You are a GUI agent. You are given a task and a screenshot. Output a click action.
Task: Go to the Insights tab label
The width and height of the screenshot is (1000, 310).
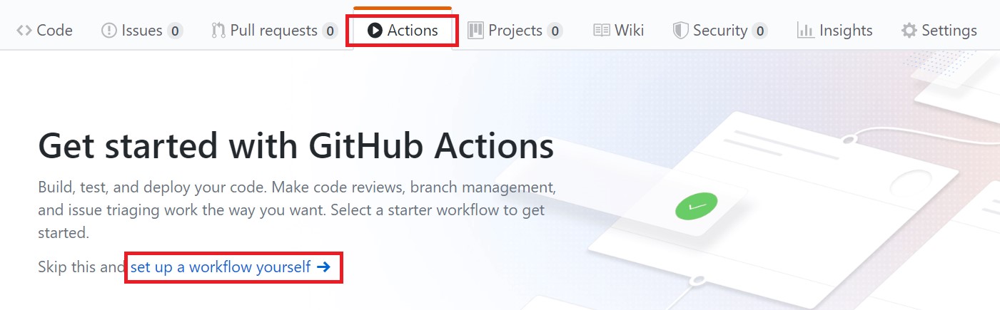(846, 31)
